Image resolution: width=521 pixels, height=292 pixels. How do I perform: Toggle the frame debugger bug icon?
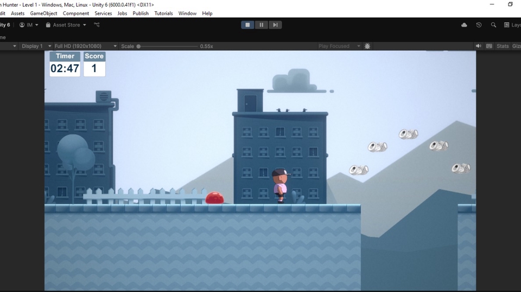tap(367, 46)
